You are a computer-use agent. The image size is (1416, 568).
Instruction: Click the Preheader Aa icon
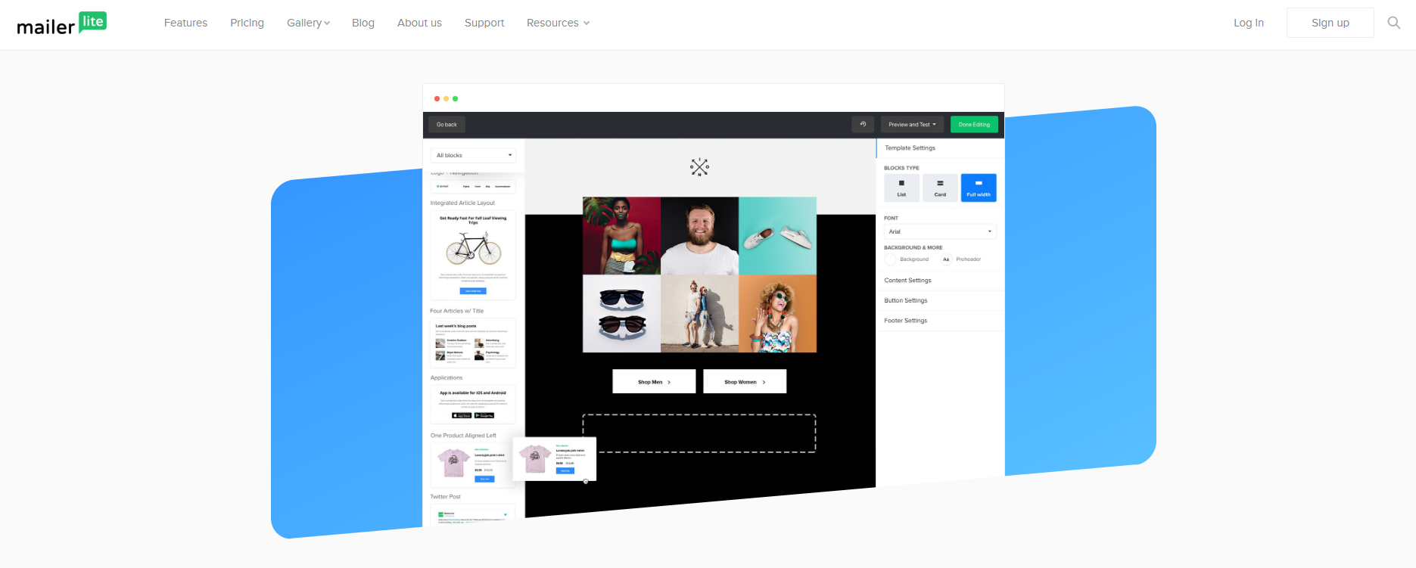pos(946,259)
